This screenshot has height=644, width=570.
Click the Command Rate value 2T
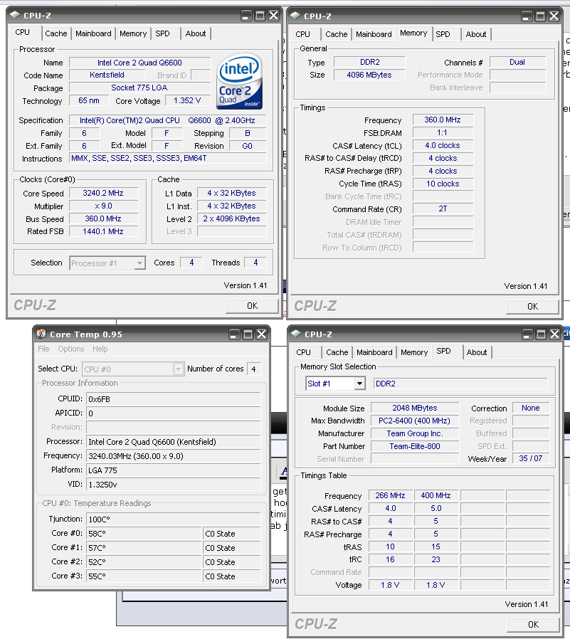(443, 208)
